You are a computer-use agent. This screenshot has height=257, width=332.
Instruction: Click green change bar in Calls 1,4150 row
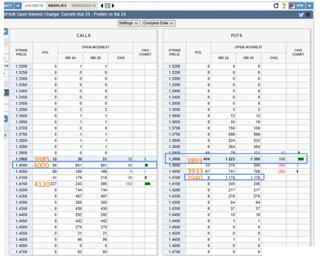coord(148,184)
